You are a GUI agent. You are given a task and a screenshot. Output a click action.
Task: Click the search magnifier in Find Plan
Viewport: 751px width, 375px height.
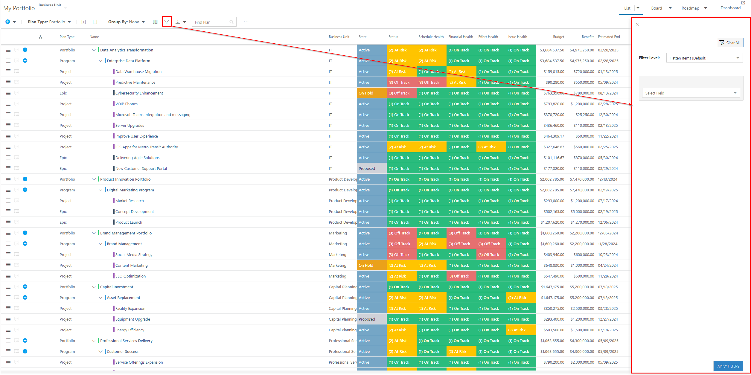[x=231, y=22]
